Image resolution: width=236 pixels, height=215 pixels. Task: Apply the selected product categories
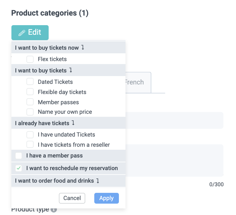[106, 198]
